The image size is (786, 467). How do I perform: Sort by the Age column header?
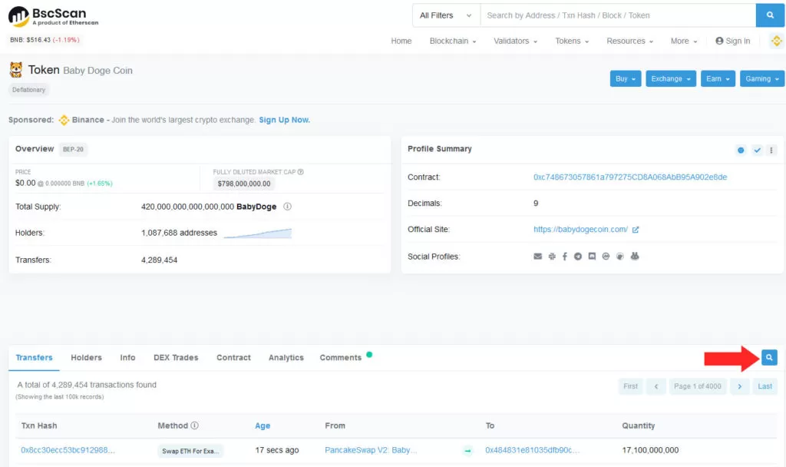point(263,426)
